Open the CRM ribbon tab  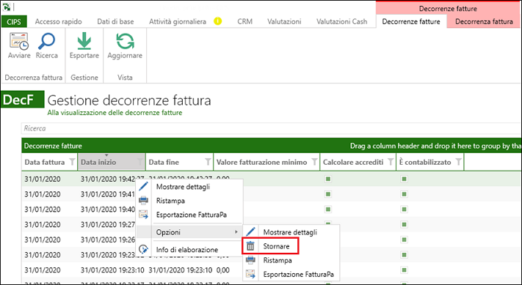(244, 21)
